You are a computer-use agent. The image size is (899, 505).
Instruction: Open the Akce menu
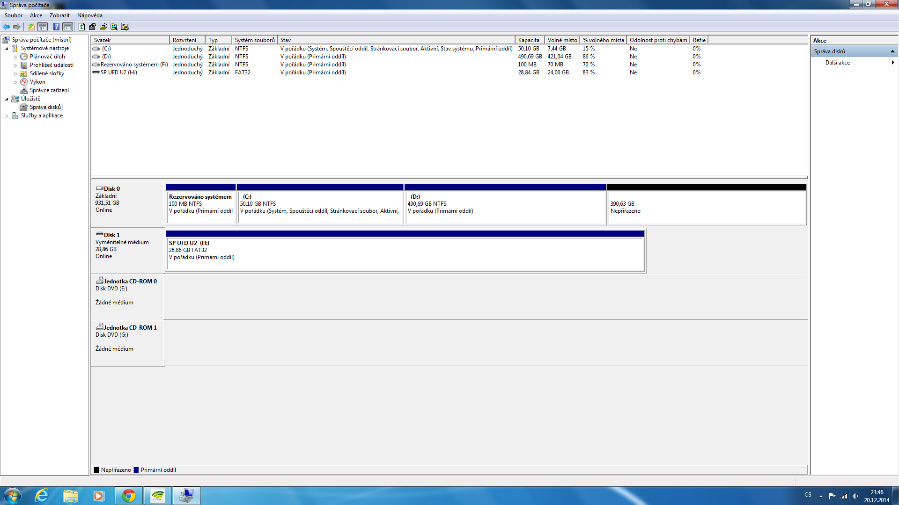(36, 15)
